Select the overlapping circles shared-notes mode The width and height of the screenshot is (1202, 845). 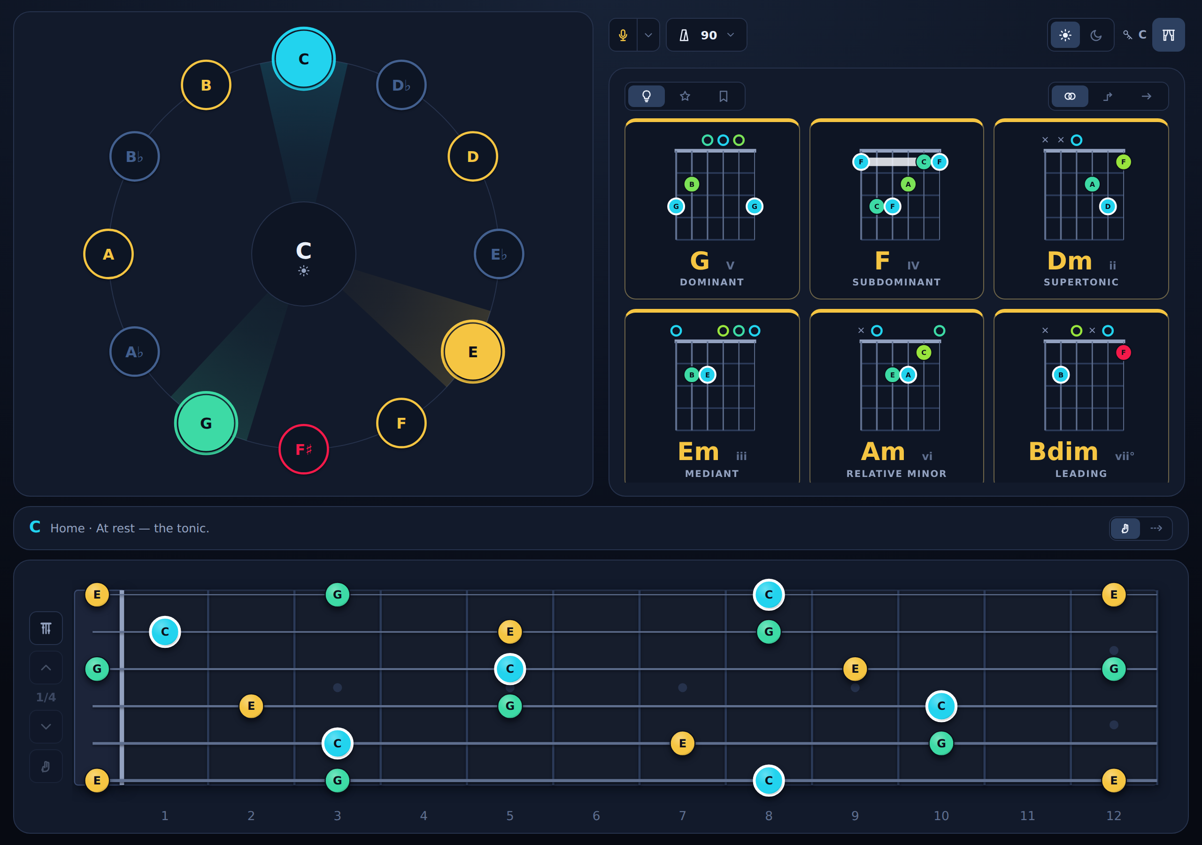(1070, 96)
